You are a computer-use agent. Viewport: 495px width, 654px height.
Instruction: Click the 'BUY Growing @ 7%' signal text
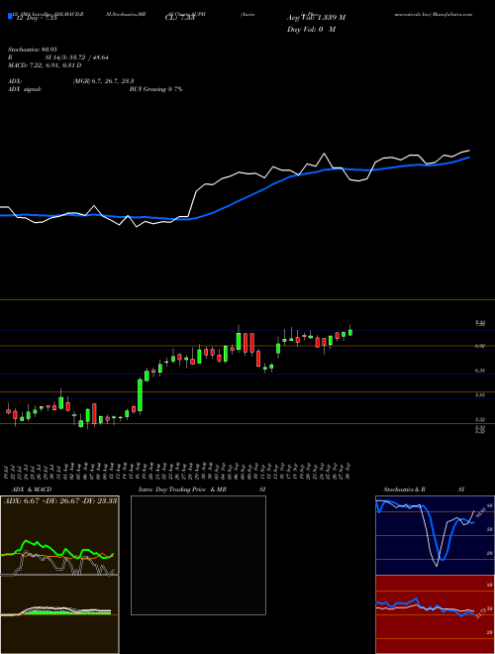pyautogui.click(x=155, y=89)
